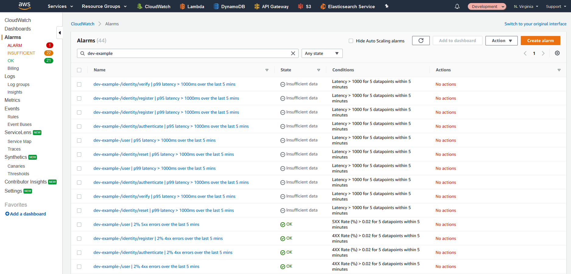Sort by Name column arrow
The width and height of the screenshot is (571, 274).
pos(267,70)
